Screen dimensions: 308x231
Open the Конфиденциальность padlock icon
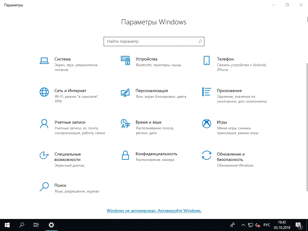(x=125, y=155)
